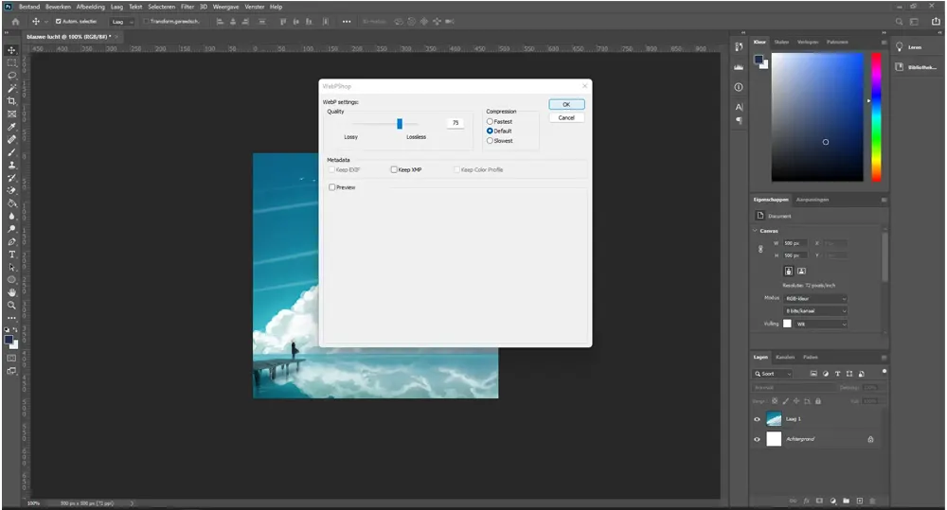The image size is (947, 510).
Task: Select the Clone Stamp tool
Action: pyautogui.click(x=11, y=165)
